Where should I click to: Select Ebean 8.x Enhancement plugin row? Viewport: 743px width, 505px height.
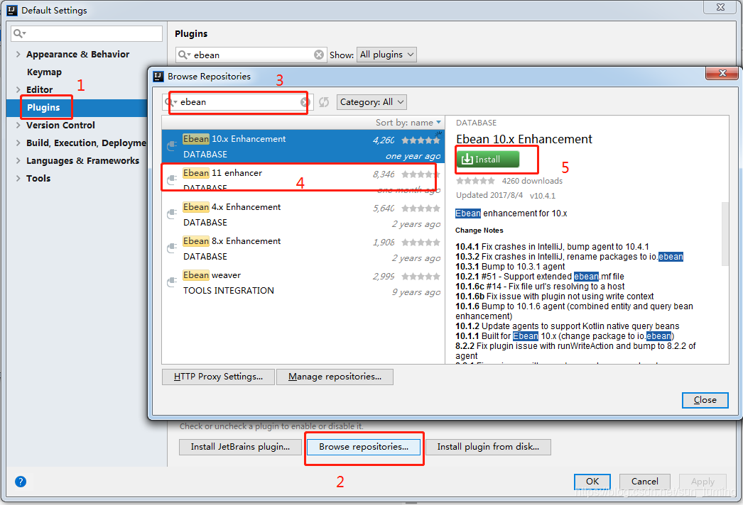(x=303, y=248)
